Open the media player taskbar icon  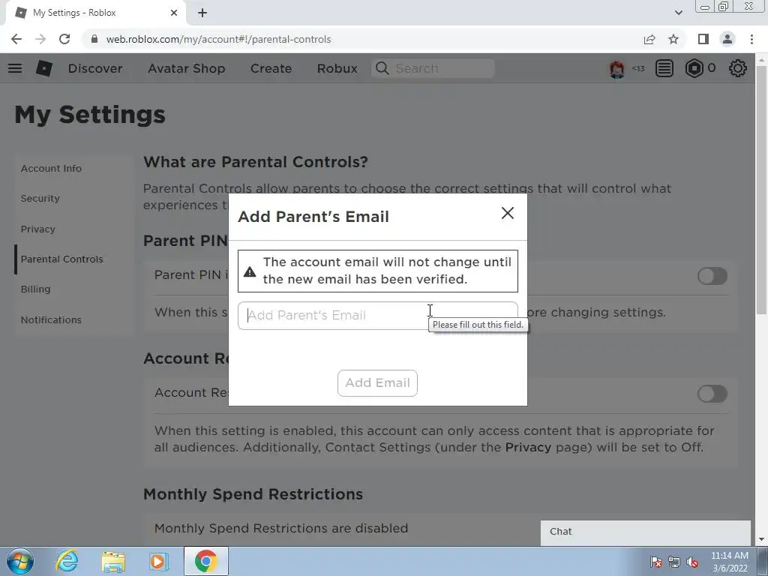(x=158, y=561)
